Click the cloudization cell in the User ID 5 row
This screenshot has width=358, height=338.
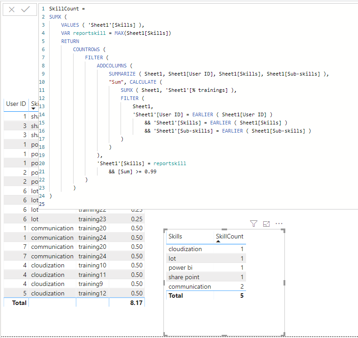(48, 293)
